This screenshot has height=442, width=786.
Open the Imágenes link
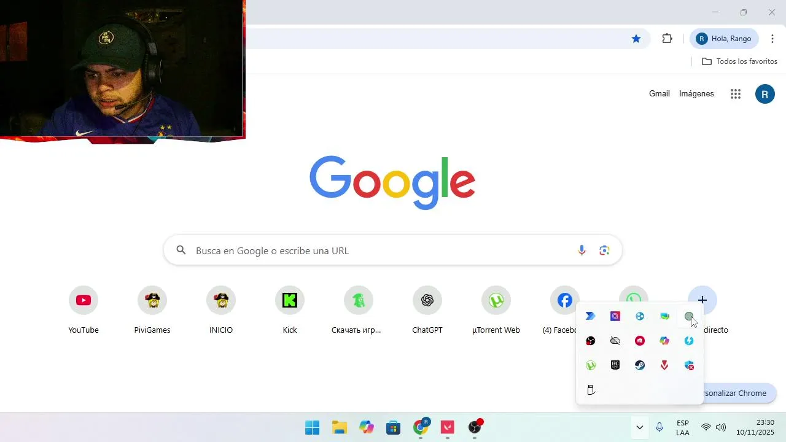point(696,94)
